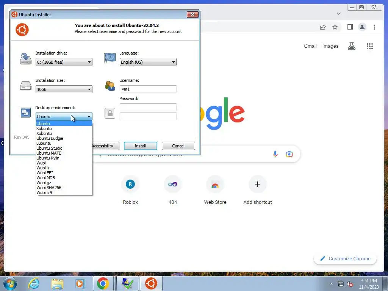Screen dimensions: 388x291
Task: Select Xubuntu from desktop environment list
Action: click(64, 133)
